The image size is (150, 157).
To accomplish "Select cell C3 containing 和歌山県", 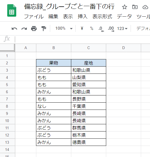I will [x=88, y=70].
